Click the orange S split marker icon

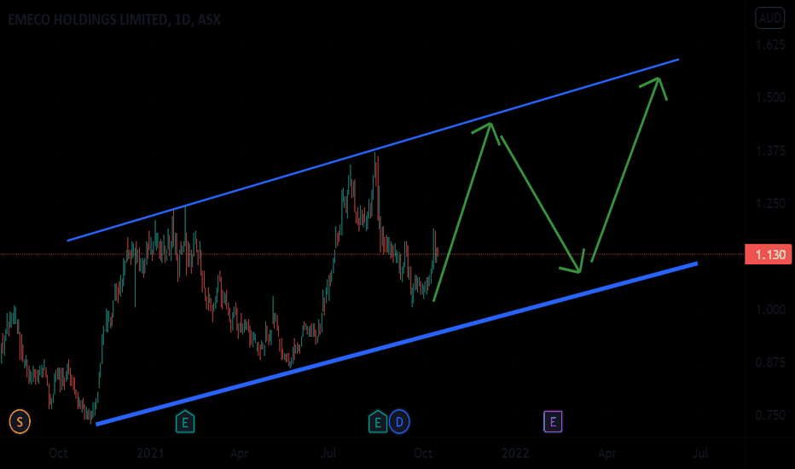20,421
